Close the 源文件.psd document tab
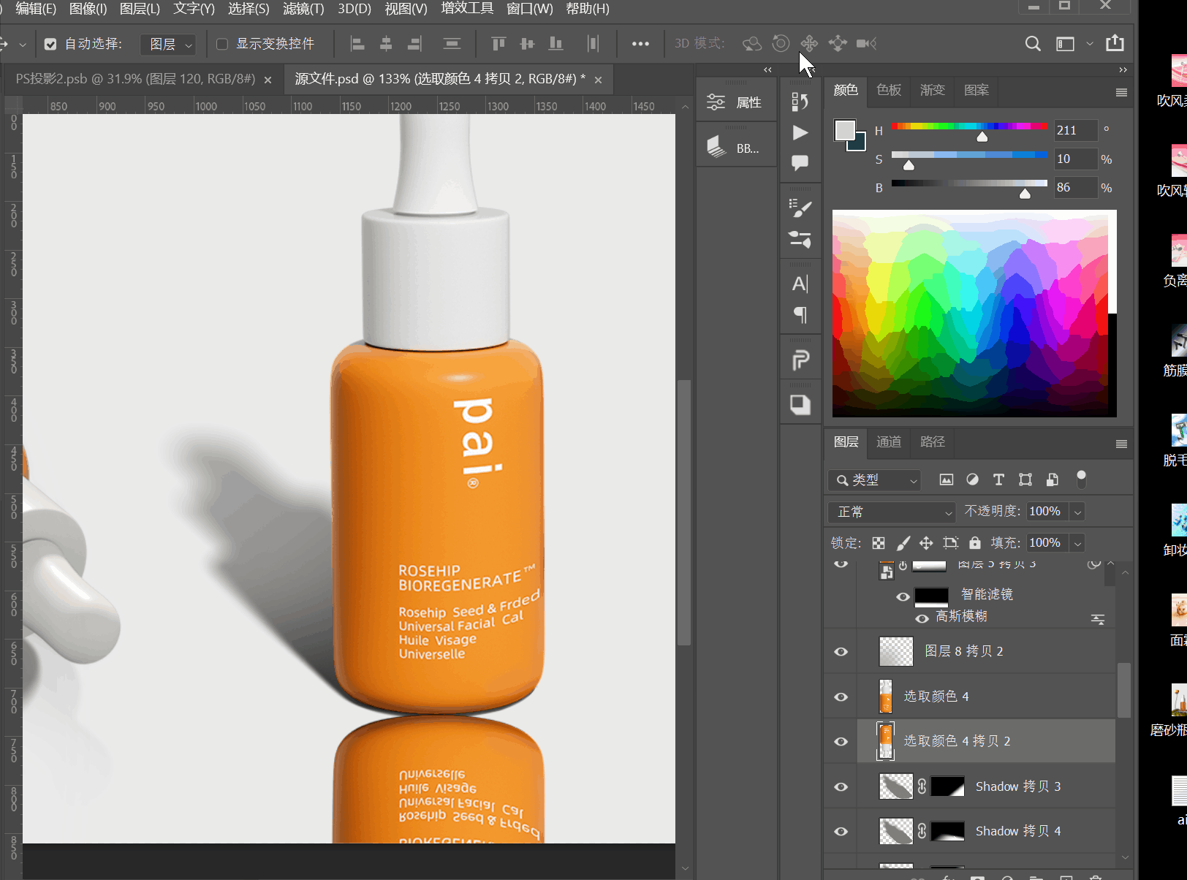1187x880 pixels. tap(598, 80)
